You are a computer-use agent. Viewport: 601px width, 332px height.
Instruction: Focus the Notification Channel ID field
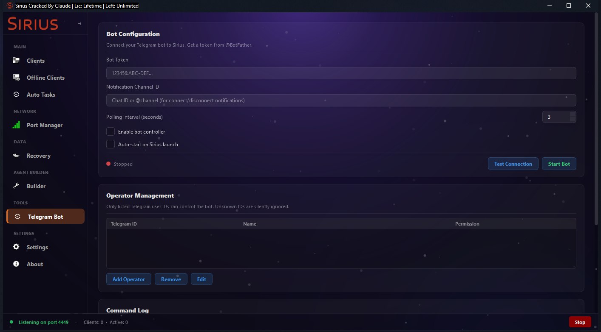(341, 100)
